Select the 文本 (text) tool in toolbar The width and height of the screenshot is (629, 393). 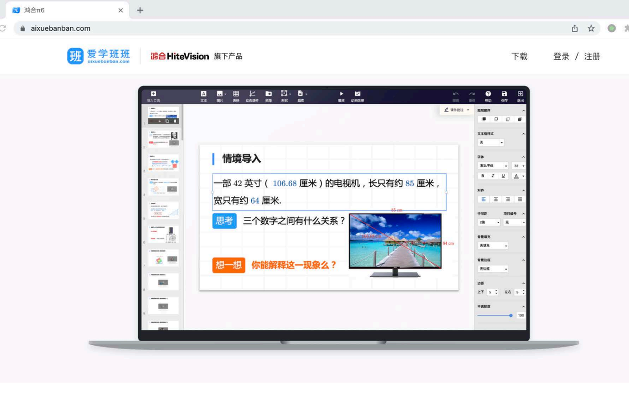[x=204, y=95]
